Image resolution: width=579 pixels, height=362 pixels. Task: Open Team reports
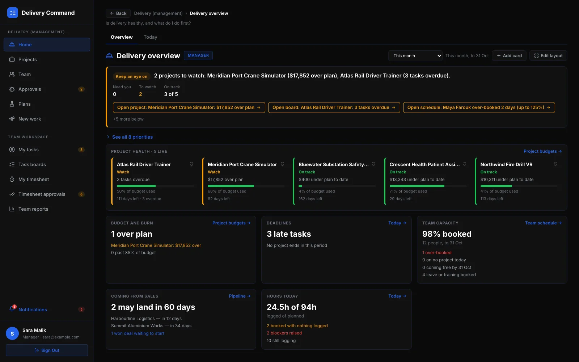coord(47,209)
